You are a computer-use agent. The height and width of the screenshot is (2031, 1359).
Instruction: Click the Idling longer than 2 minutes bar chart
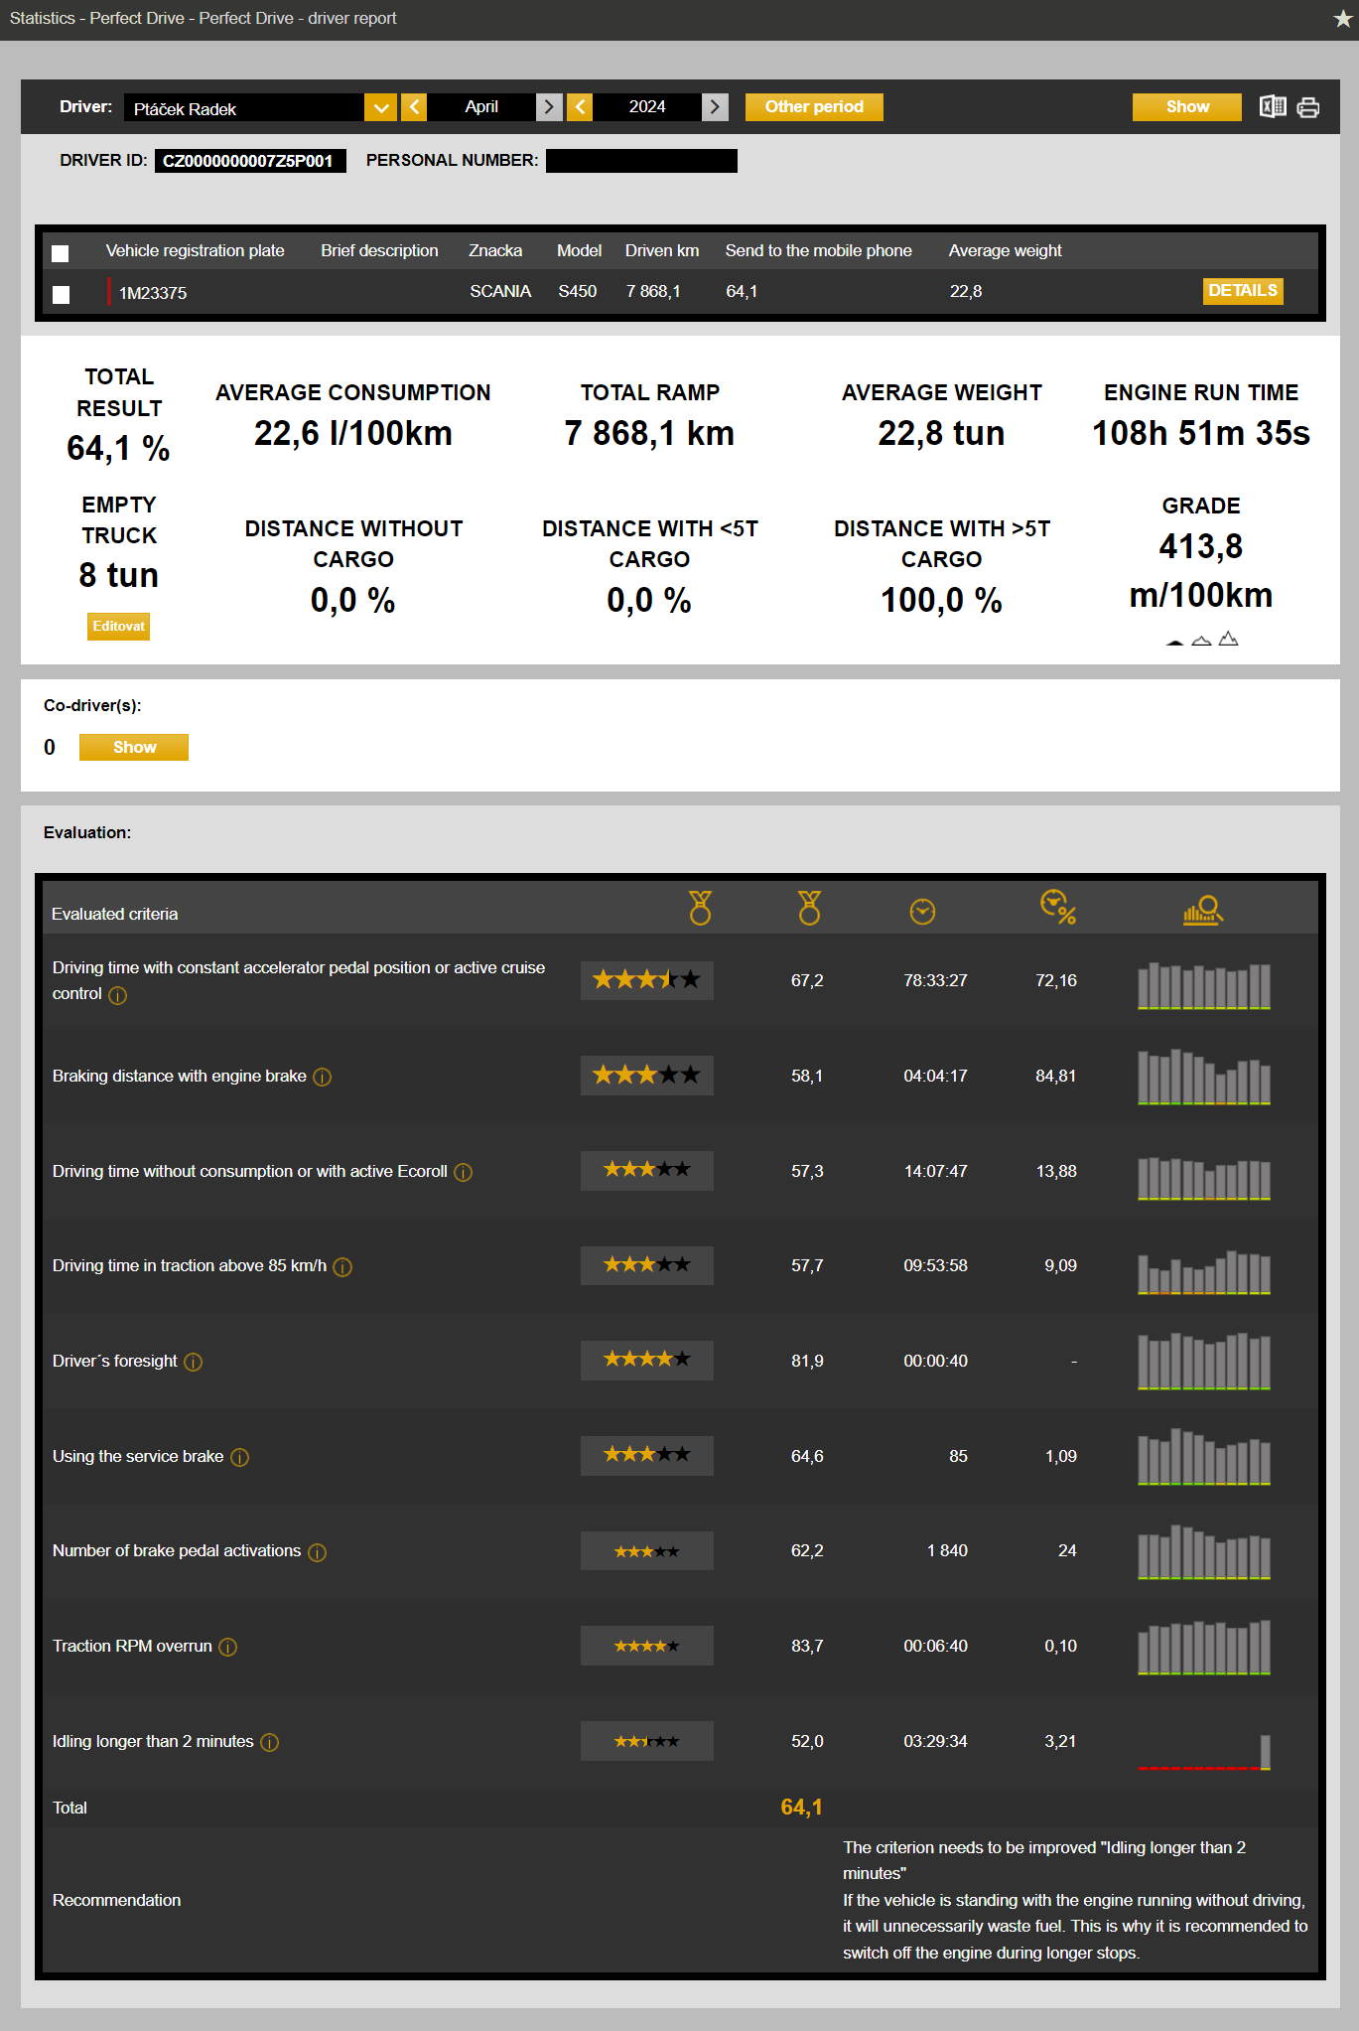click(x=1203, y=1751)
